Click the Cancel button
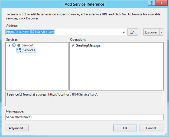The image size is (169, 137). [x=151, y=128]
